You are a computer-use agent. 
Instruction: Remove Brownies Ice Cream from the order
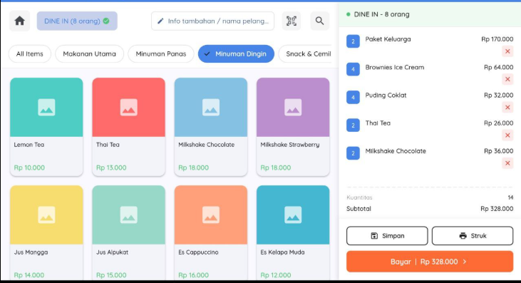pyautogui.click(x=507, y=79)
